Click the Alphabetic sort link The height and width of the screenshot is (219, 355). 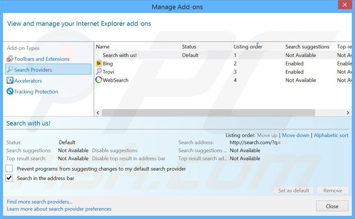pos(331,135)
